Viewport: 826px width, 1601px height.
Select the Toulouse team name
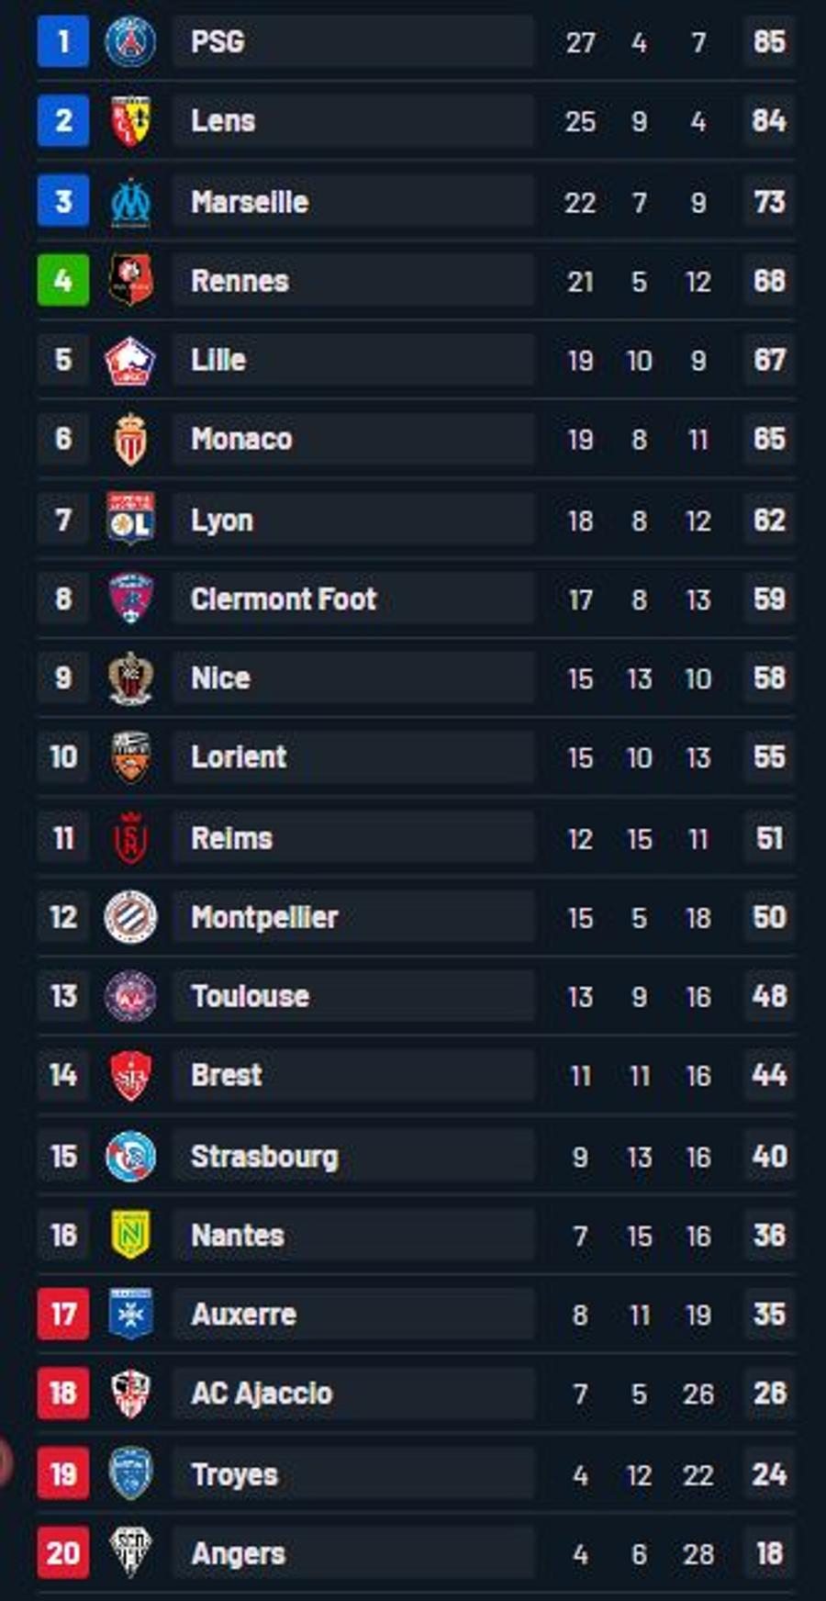point(250,996)
